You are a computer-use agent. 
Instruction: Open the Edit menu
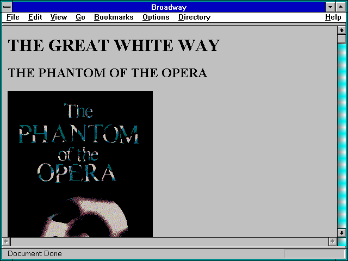35,17
